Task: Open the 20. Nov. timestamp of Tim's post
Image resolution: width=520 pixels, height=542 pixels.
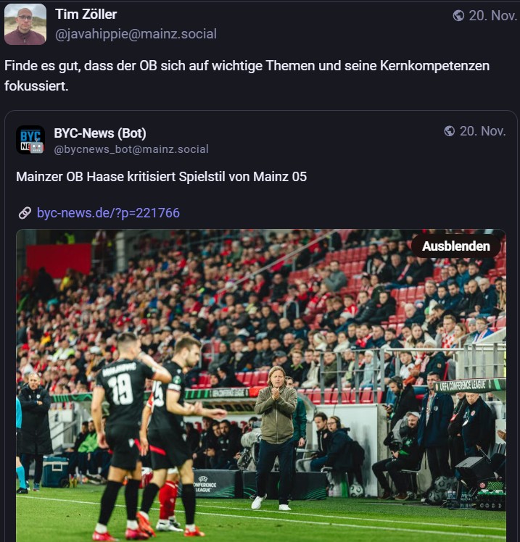Action: 492,15
